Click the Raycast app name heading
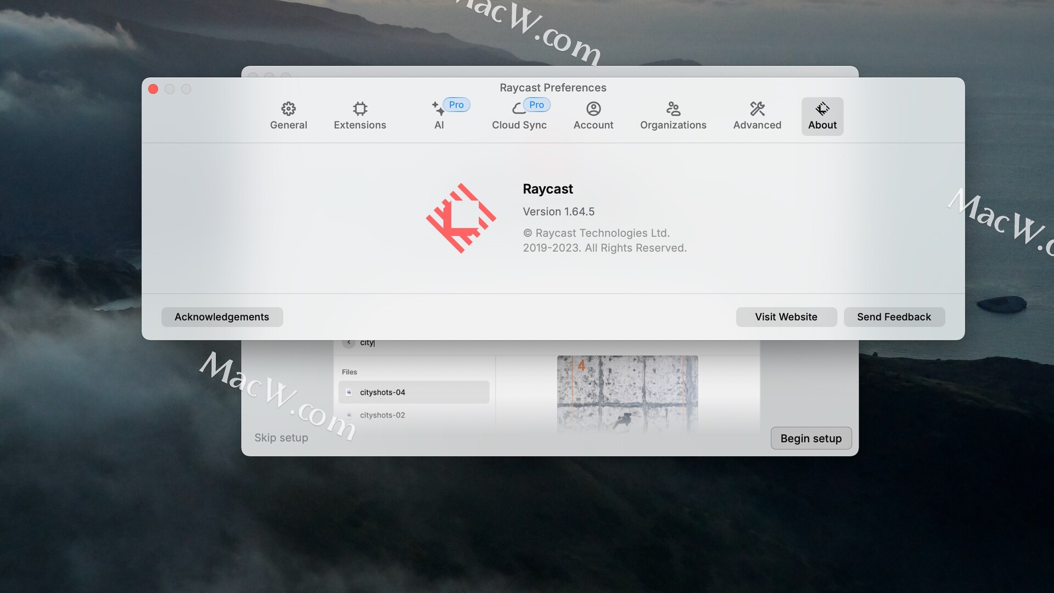This screenshot has height=593, width=1054. [x=548, y=189]
